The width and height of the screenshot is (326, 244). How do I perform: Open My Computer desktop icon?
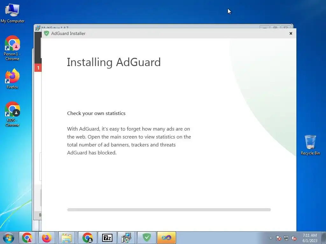12,13
